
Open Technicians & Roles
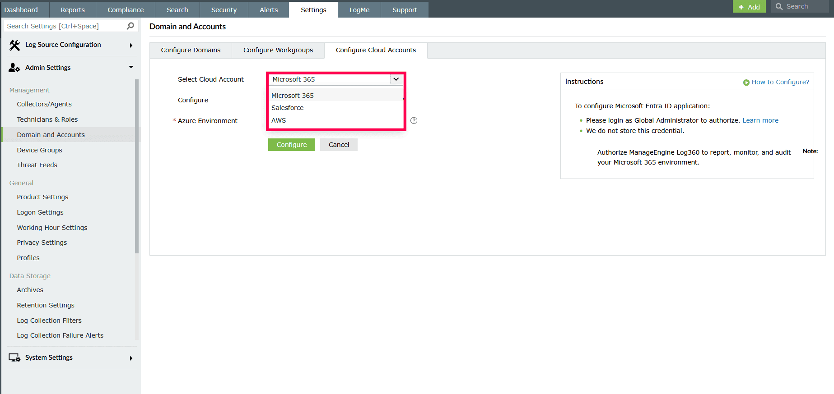pos(47,119)
